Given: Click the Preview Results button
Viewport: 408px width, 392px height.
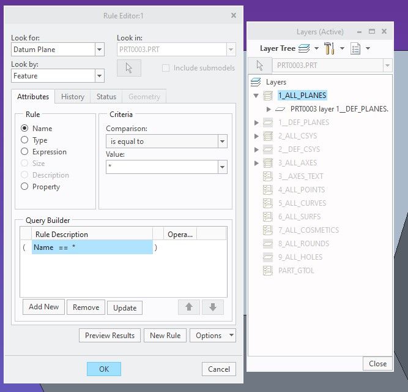Looking at the screenshot, I should coord(109,335).
